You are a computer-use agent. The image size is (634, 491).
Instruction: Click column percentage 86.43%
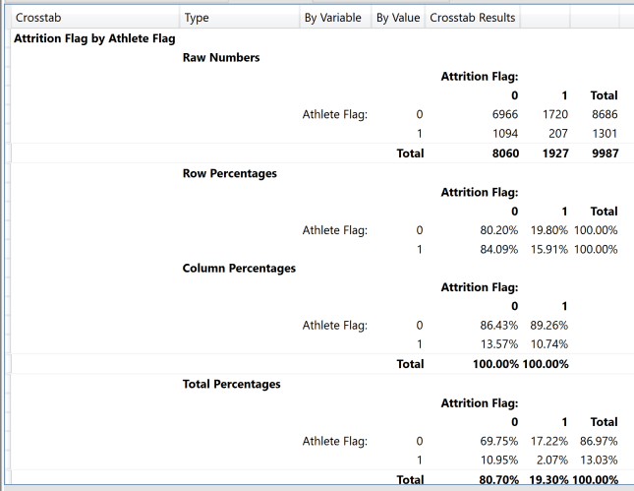click(499, 325)
